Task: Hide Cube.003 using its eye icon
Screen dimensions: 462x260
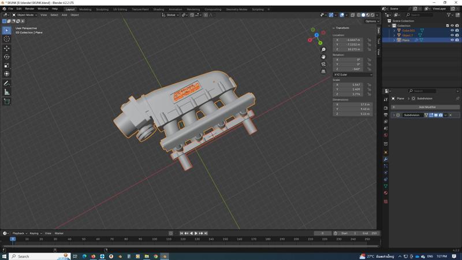Action: (x=452, y=31)
